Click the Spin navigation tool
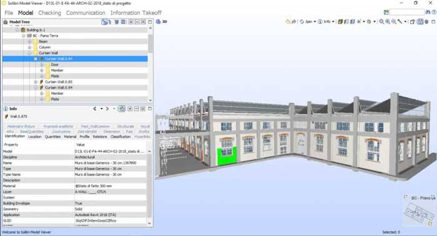This screenshot has height=236, width=437. (306, 22)
